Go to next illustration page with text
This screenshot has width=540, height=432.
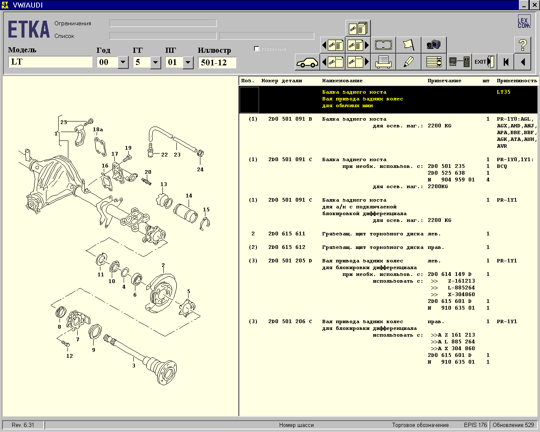click(x=358, y=45)
